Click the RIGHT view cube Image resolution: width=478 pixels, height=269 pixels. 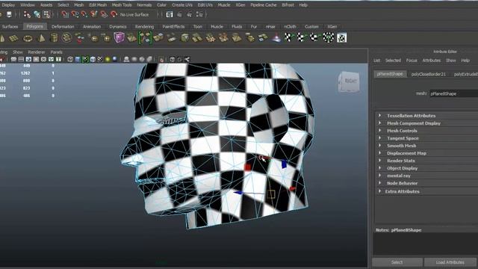(349, 81)
